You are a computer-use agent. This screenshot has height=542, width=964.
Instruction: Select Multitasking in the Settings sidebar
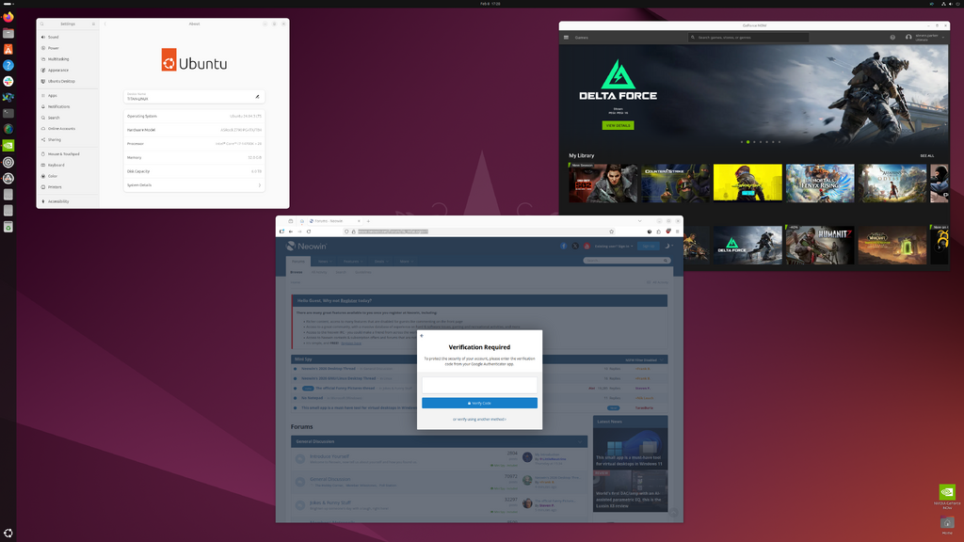(x=67, y=59)
